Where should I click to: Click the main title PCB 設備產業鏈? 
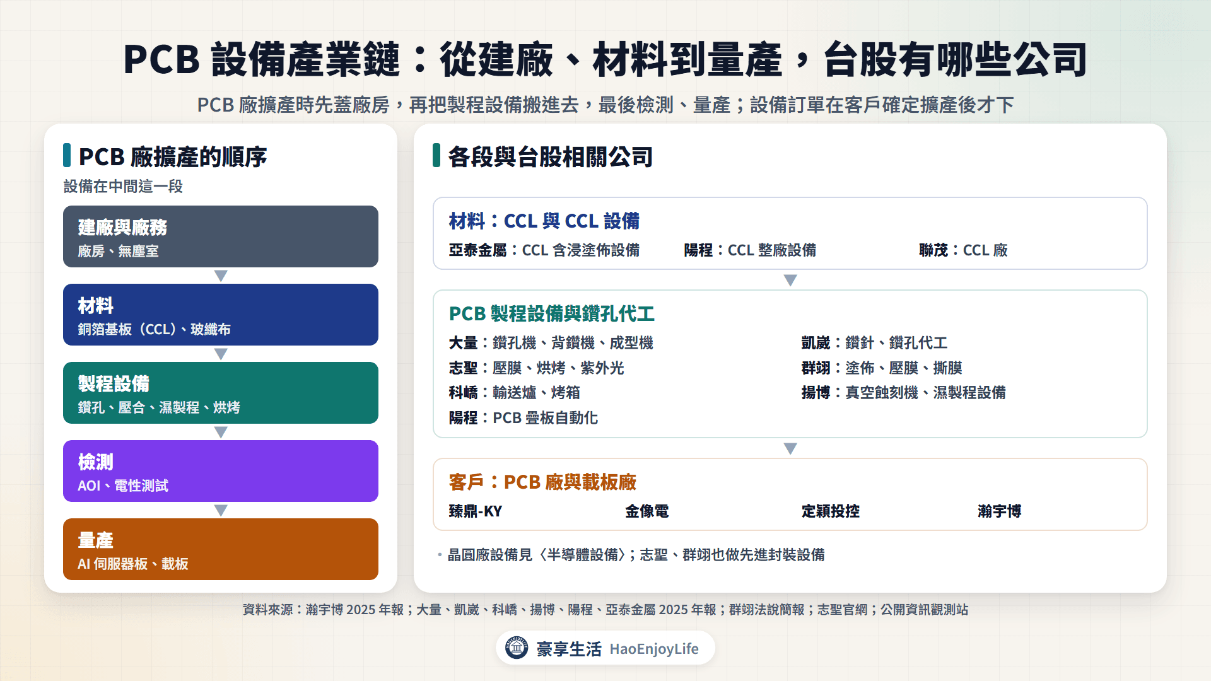(605, 59)
